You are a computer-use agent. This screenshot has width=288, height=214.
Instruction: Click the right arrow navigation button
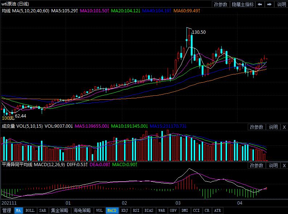click(270, 4)
